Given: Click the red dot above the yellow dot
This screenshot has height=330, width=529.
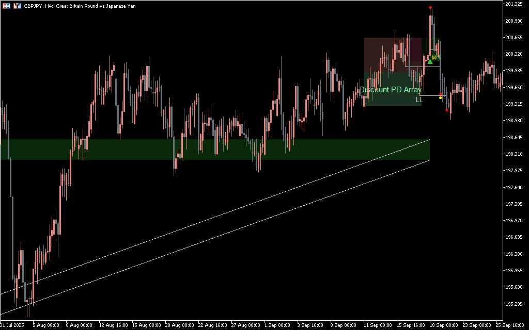Looking at the screenshot, I should (x=440, y=94).
